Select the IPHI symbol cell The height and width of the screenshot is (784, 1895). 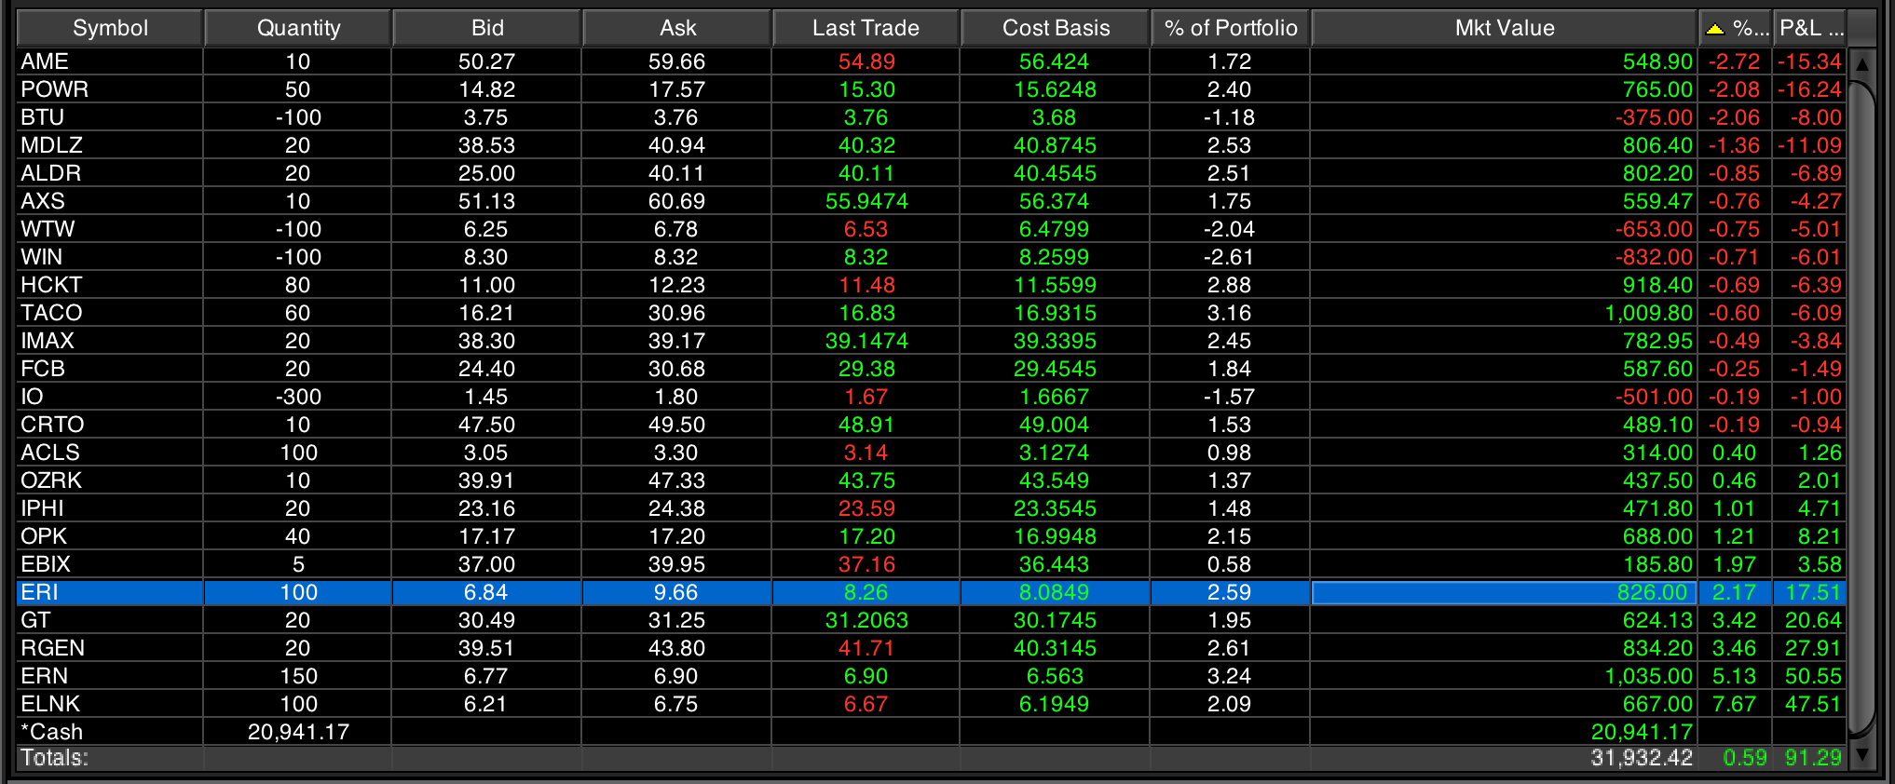(110, 508)
